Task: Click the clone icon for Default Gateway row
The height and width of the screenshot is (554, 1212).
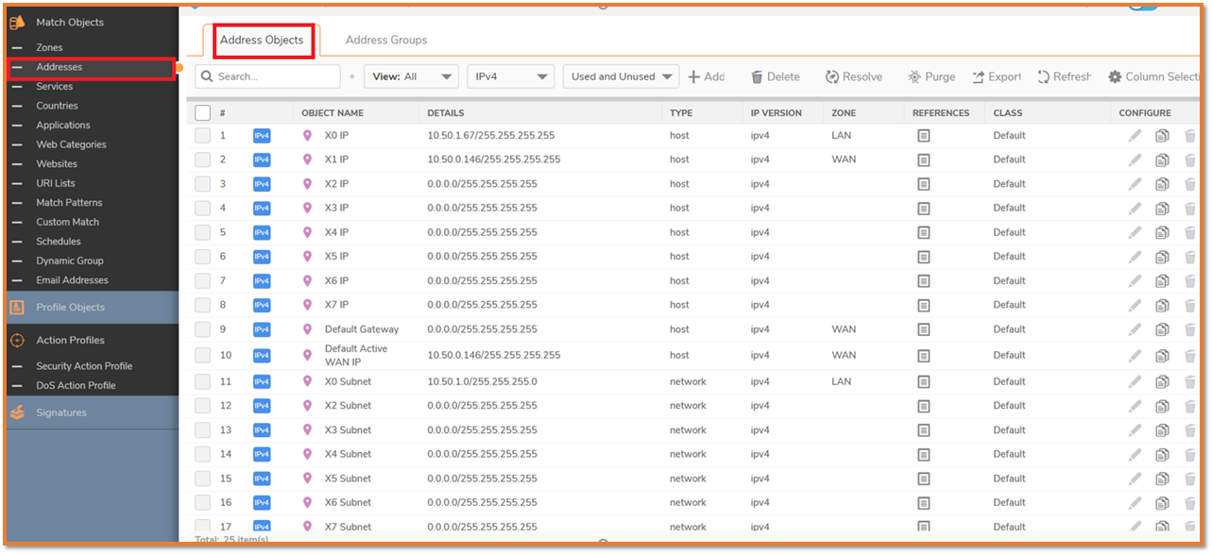Action: (x=1162, y=330)
